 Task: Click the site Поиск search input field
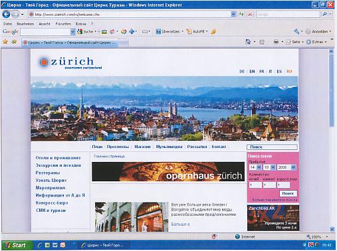pos(272,147)
